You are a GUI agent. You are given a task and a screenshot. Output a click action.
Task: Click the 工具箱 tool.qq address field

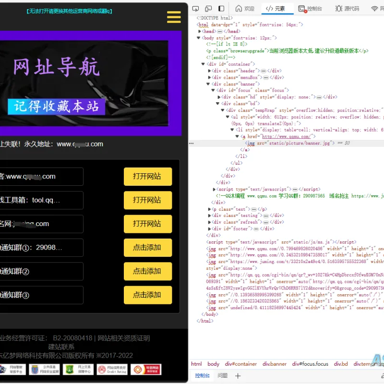[x=41, y=200]
